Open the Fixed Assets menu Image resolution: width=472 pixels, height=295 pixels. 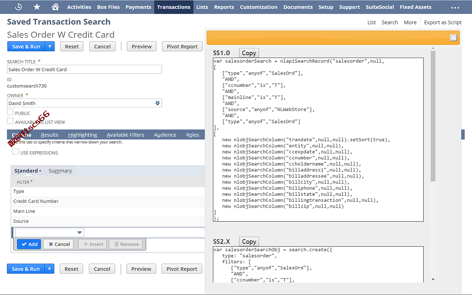[x=415, y=7]
